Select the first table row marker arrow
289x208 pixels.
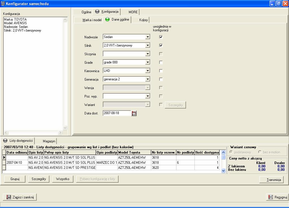[4, 157]
